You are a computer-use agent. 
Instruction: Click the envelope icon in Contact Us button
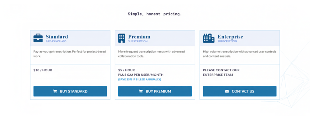227,91
